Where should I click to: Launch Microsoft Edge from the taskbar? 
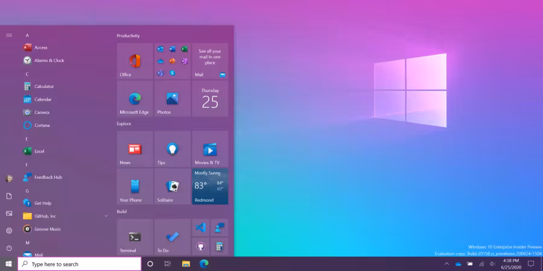[204, 264]
